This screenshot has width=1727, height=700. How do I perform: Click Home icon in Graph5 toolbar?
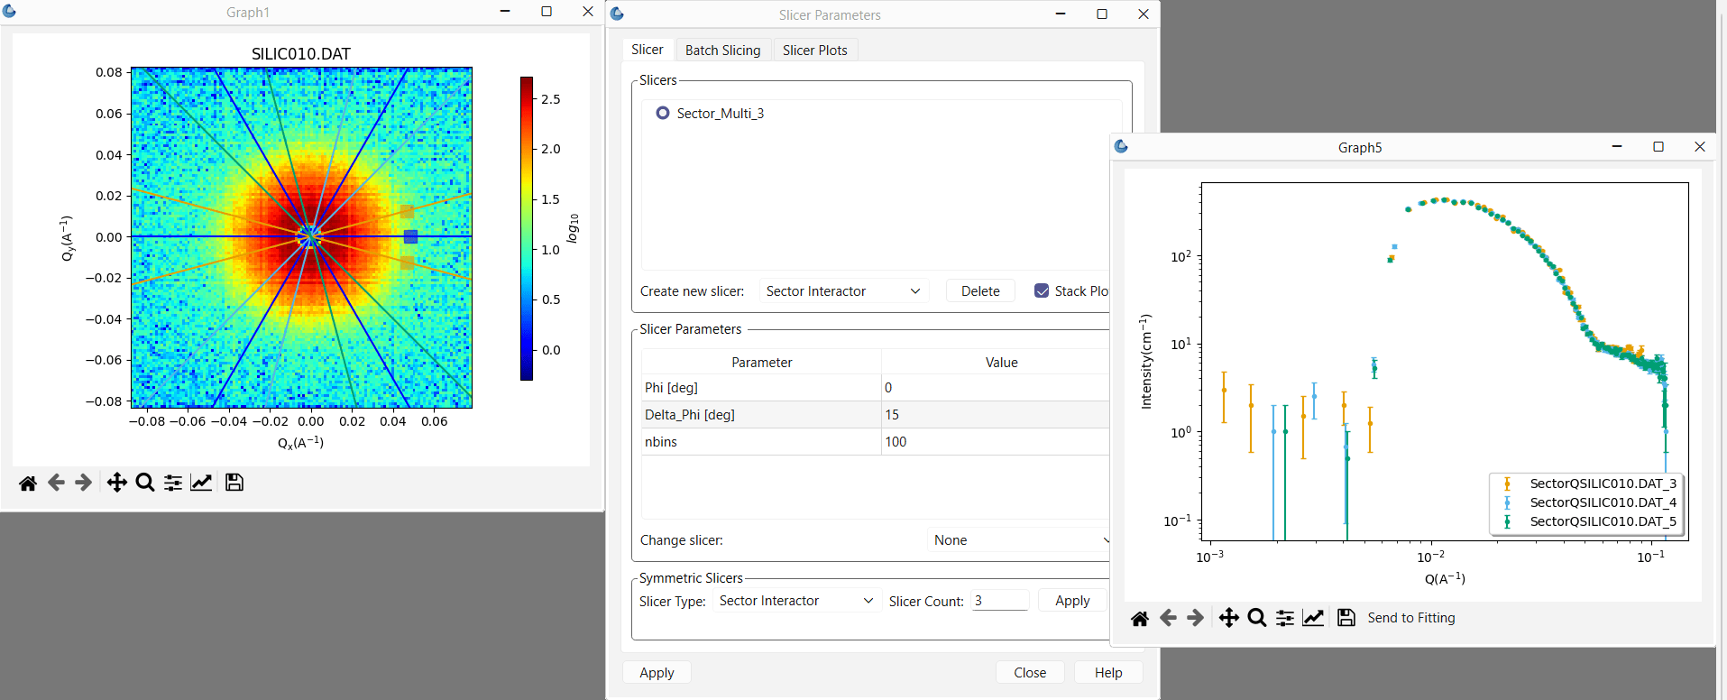point(1140,618)
